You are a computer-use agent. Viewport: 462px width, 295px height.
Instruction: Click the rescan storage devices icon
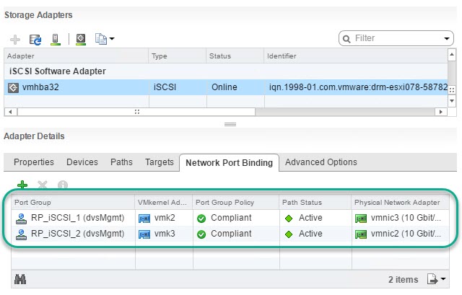click(55, 38)
